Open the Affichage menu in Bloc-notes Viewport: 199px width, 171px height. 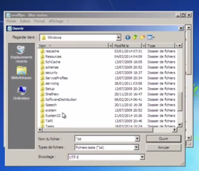point(56,21)
